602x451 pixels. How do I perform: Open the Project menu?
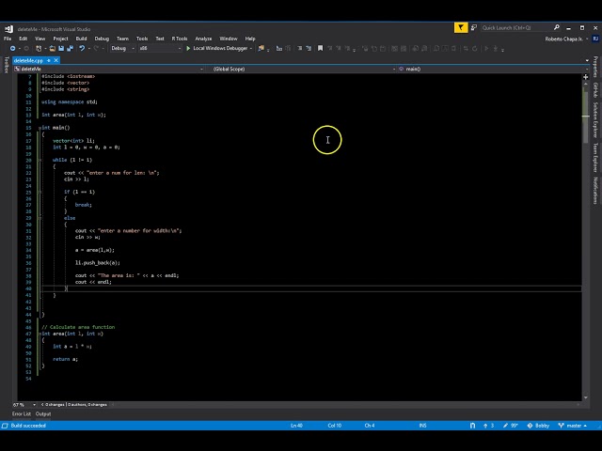pos(60,39)
